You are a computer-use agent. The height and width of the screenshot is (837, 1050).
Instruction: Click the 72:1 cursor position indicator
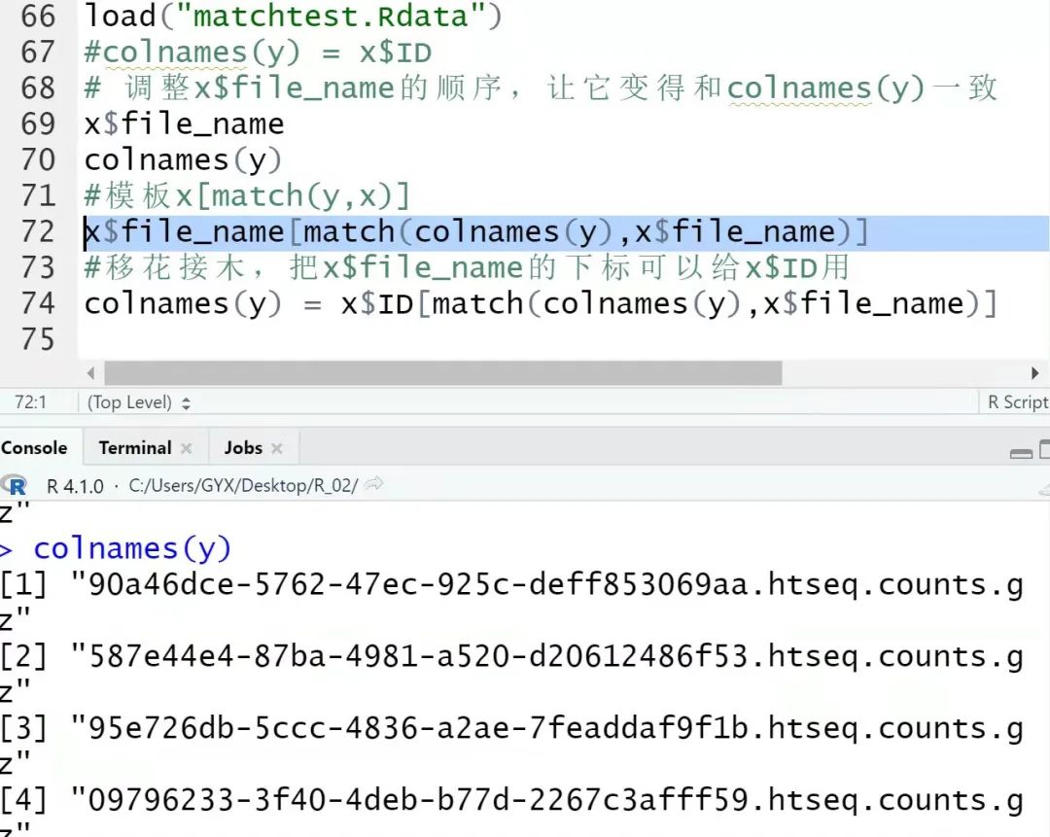[x=30, y=401]
